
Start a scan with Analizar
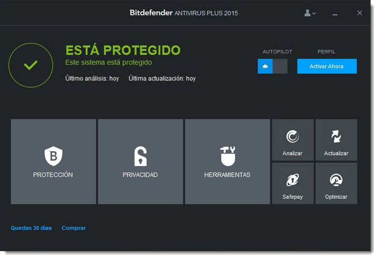pyautogui.click(x=293, y=140)
